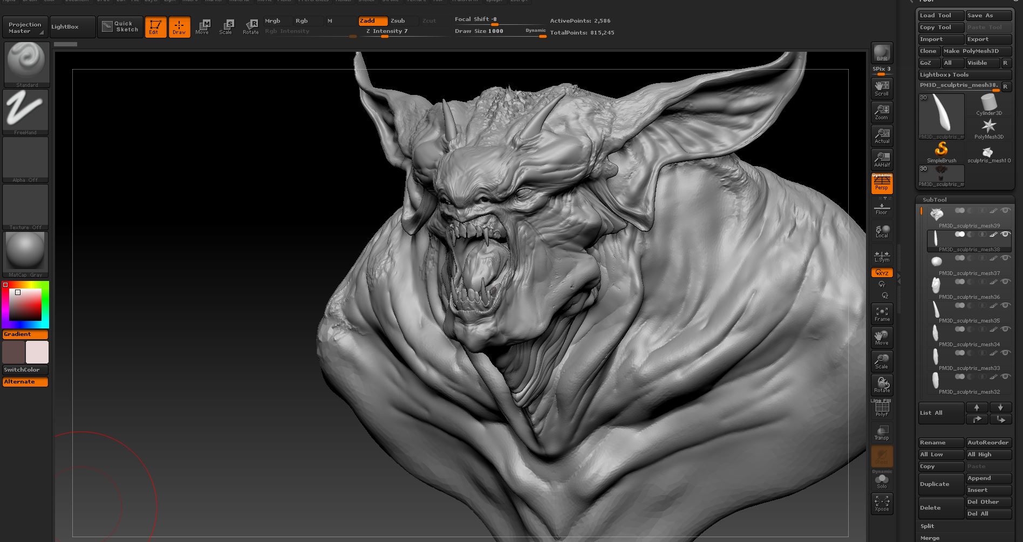Click the Scale view icon in right shelf
1023x542 pixels.
tap(882, 361)
